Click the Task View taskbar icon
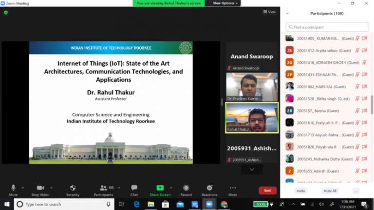Viewport: 374px width, 210px height. click(121, 204)
